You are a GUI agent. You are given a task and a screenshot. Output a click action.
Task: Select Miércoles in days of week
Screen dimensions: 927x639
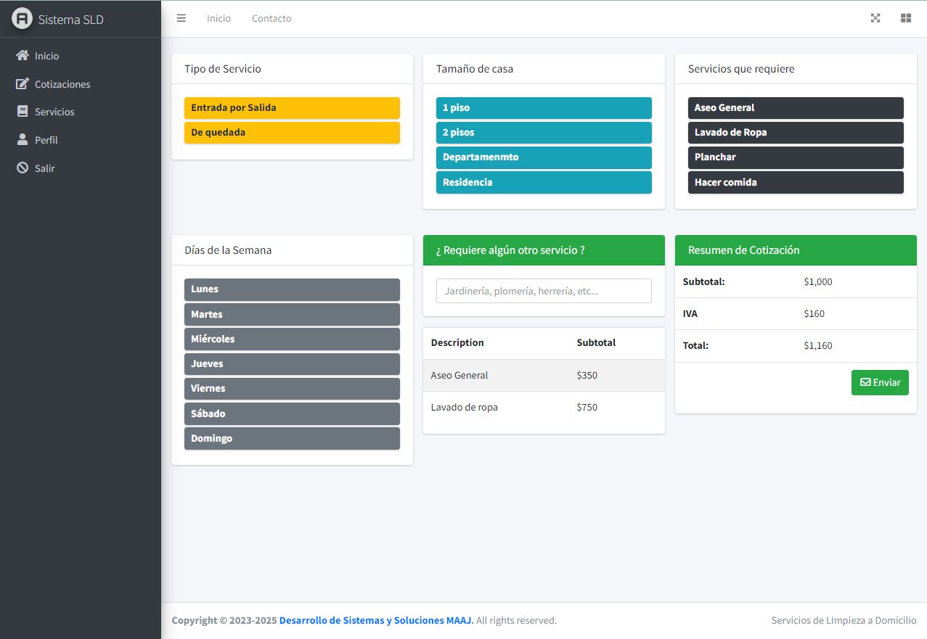(x=292, y=339)
